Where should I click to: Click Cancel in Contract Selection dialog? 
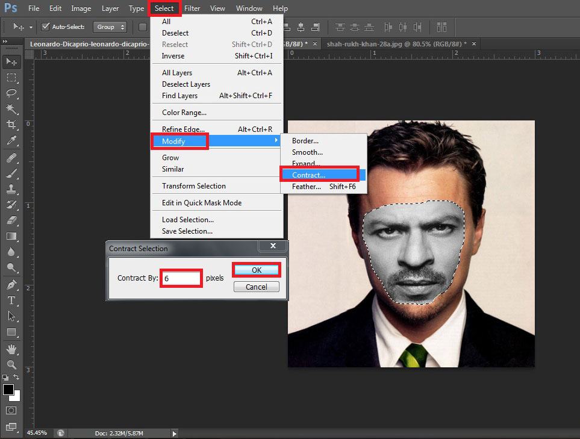point(257,287)
